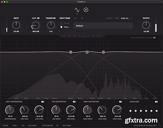The image size is (163, 128).
Task: Click the High Level -12.0 dB value
Action: (117, 116)
